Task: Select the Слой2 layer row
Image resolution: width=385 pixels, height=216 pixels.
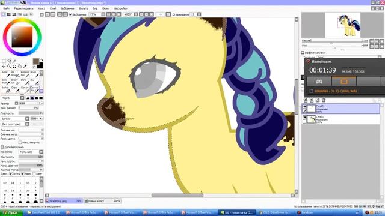Action: point(340,109)
